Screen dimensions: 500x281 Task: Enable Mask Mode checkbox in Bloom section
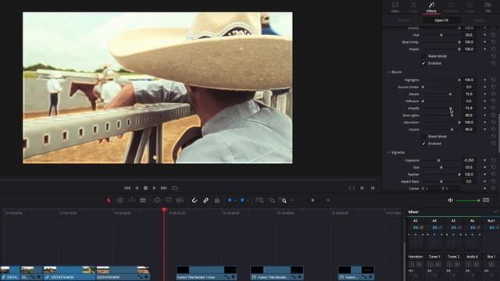pyautogui.click(x=423, y=137)
